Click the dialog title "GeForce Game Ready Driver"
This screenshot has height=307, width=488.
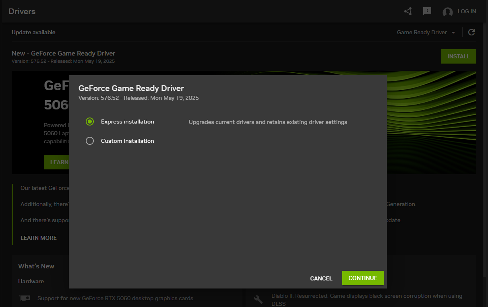point(131,88)
